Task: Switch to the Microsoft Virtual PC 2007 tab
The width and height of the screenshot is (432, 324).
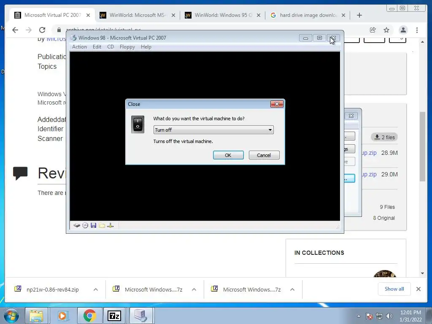Action: pyautogui.click(x=52, y=15)
